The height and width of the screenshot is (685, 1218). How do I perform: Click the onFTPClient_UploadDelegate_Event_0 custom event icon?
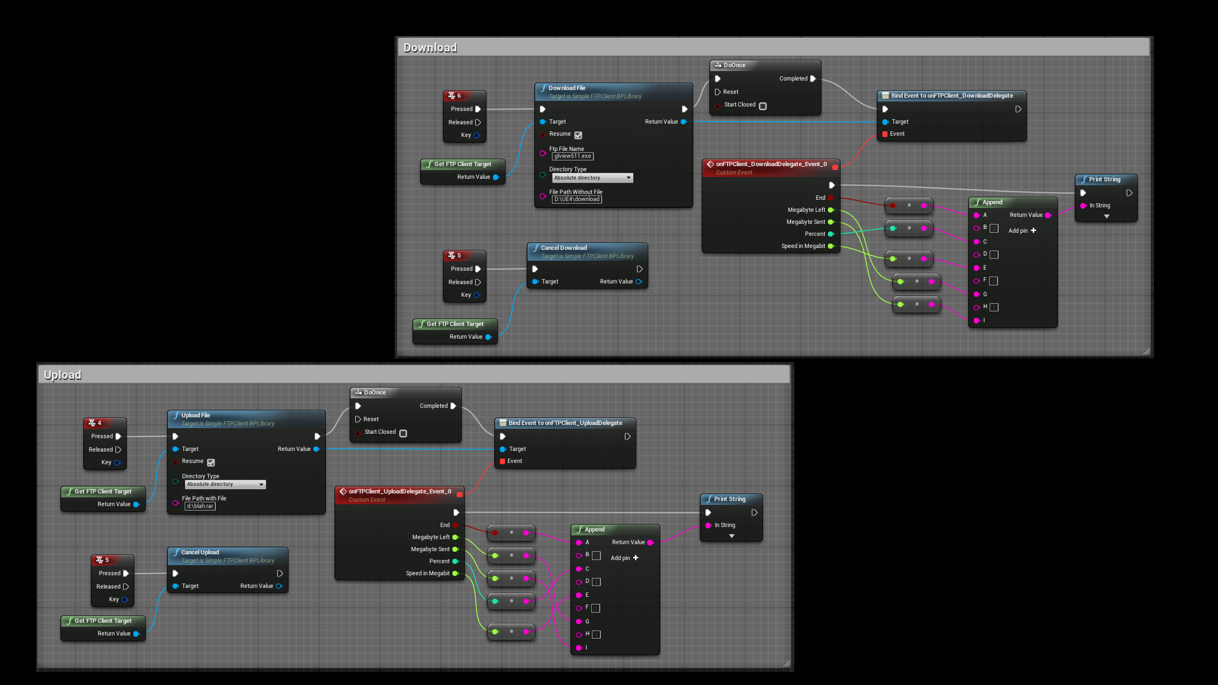[x=343, y=492]
